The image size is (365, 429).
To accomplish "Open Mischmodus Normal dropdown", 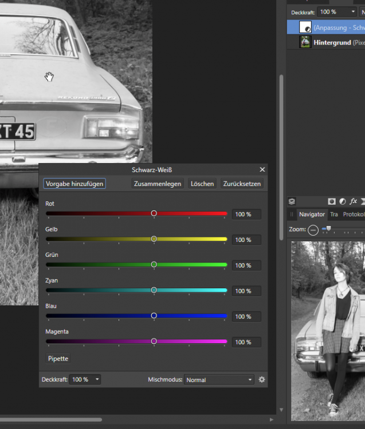I will [x=219, y=379].
